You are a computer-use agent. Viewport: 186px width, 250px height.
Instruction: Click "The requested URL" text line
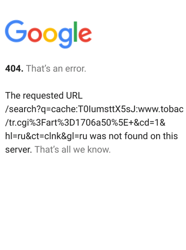tap(44, 95)
